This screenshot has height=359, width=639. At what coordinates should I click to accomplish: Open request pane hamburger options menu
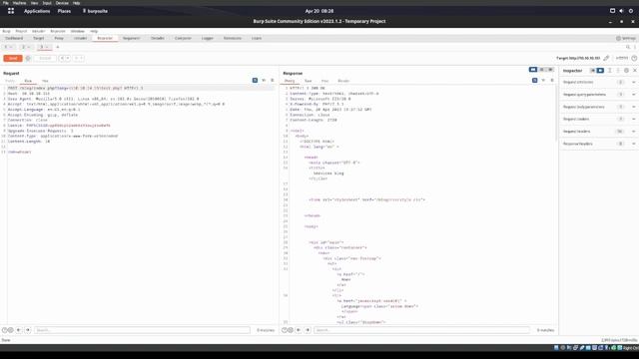(273, 81)
